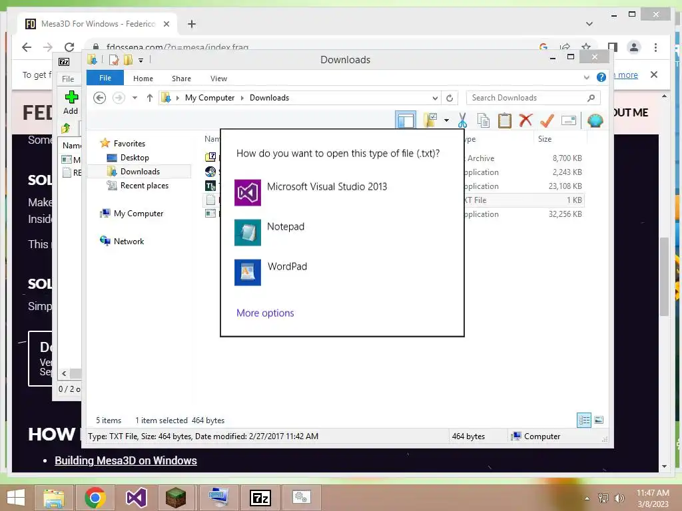Show hidden system tray icons
The width and height of the screenshot is (682, 511).
click(587, 498)
